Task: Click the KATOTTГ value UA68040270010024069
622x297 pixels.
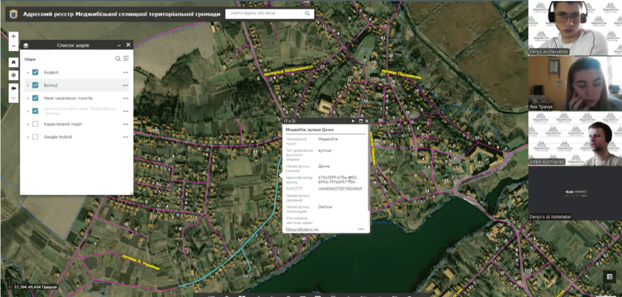Action: point(340,189)
